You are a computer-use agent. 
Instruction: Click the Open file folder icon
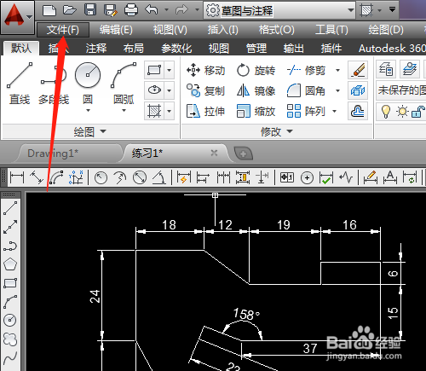point(70,10)
